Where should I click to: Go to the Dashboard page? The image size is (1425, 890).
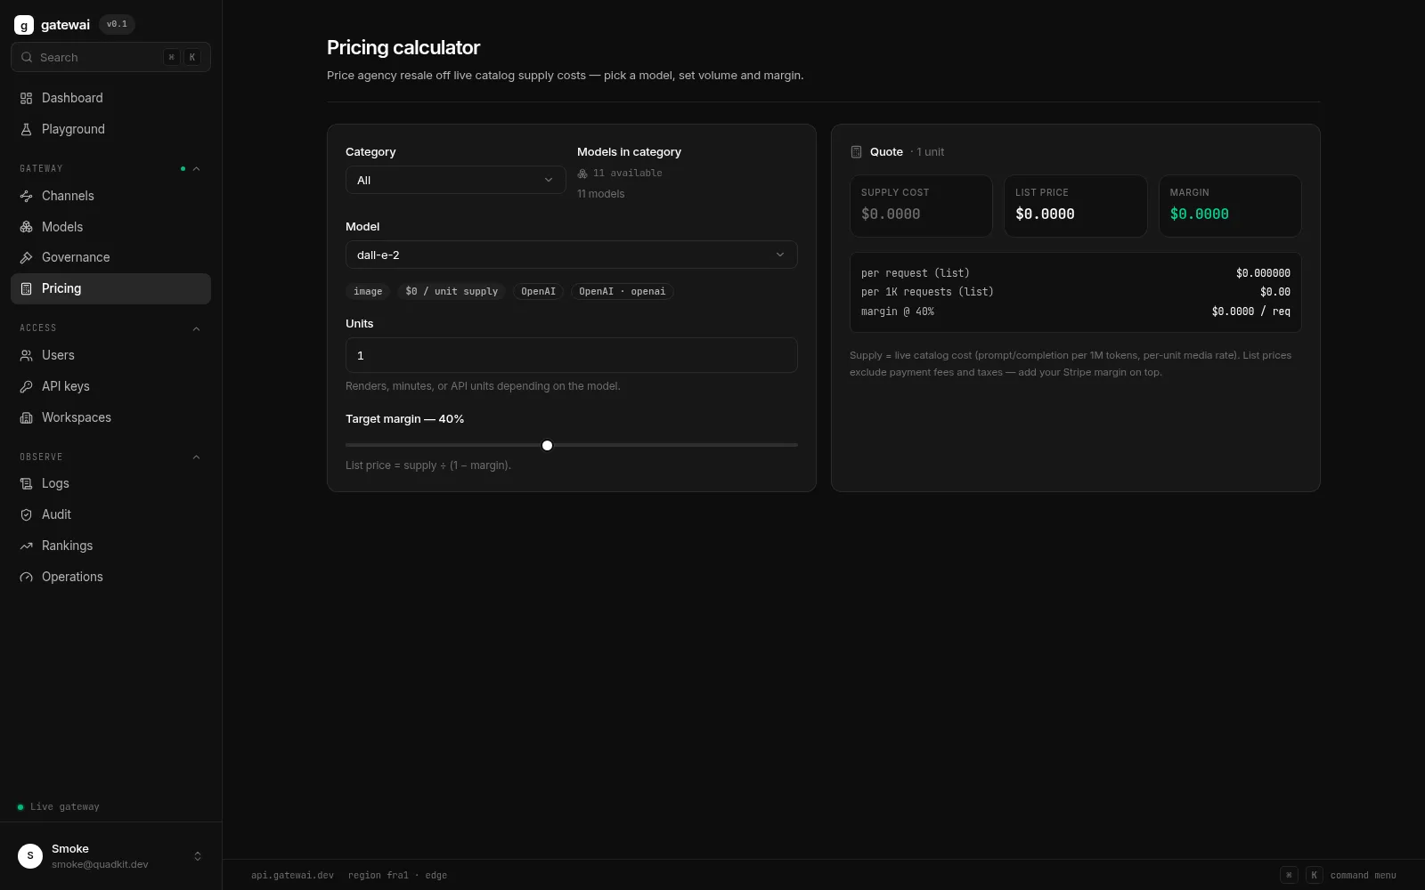110,98
